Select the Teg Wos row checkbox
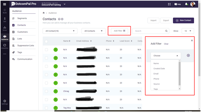This screenshot has width=201, height=112. coord(46,108)
